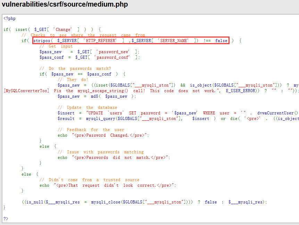Click the [MySQLConverterToo] error message line
This screenshot has height=225, width=299.
tap(151, 91)
